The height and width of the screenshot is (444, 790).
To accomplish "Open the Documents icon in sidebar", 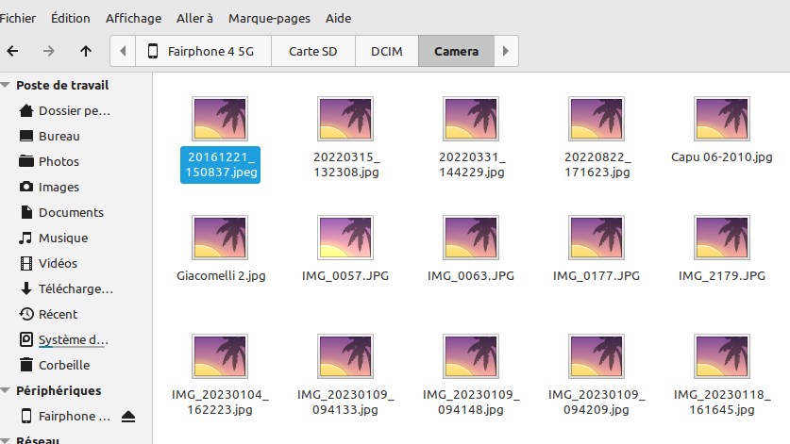I will pyautogui.click(x=26, y=212).
